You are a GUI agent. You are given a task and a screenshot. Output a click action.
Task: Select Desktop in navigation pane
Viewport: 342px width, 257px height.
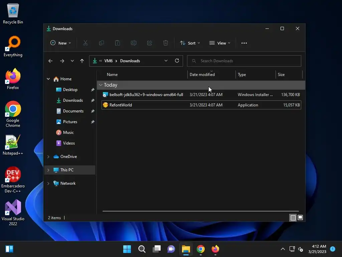click(70, 90)
